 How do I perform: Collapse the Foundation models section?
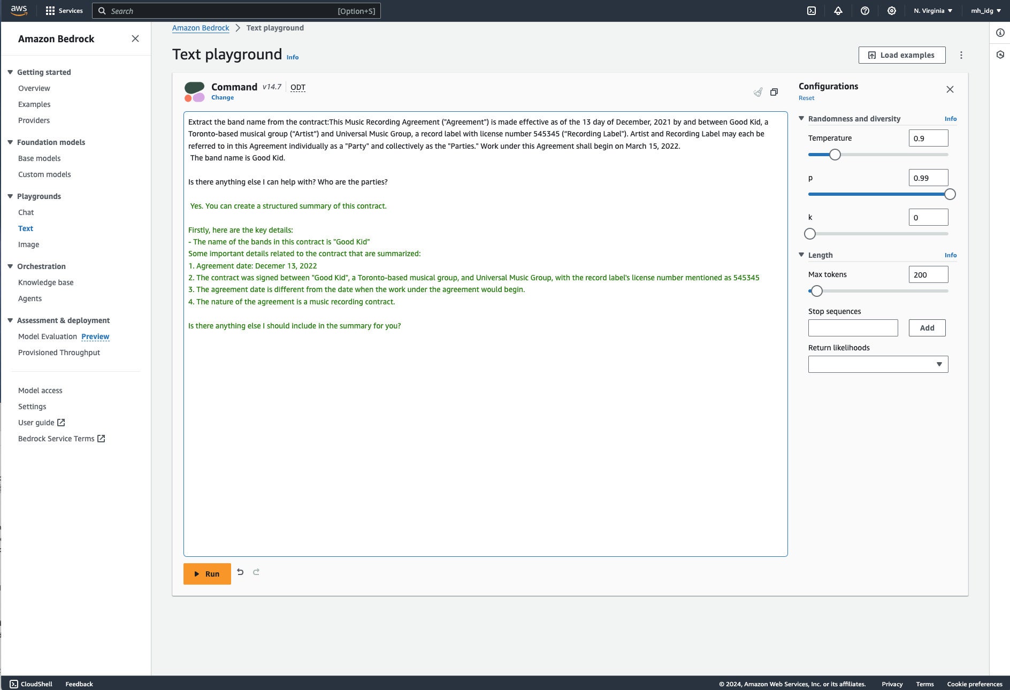(x=10, y=142)
